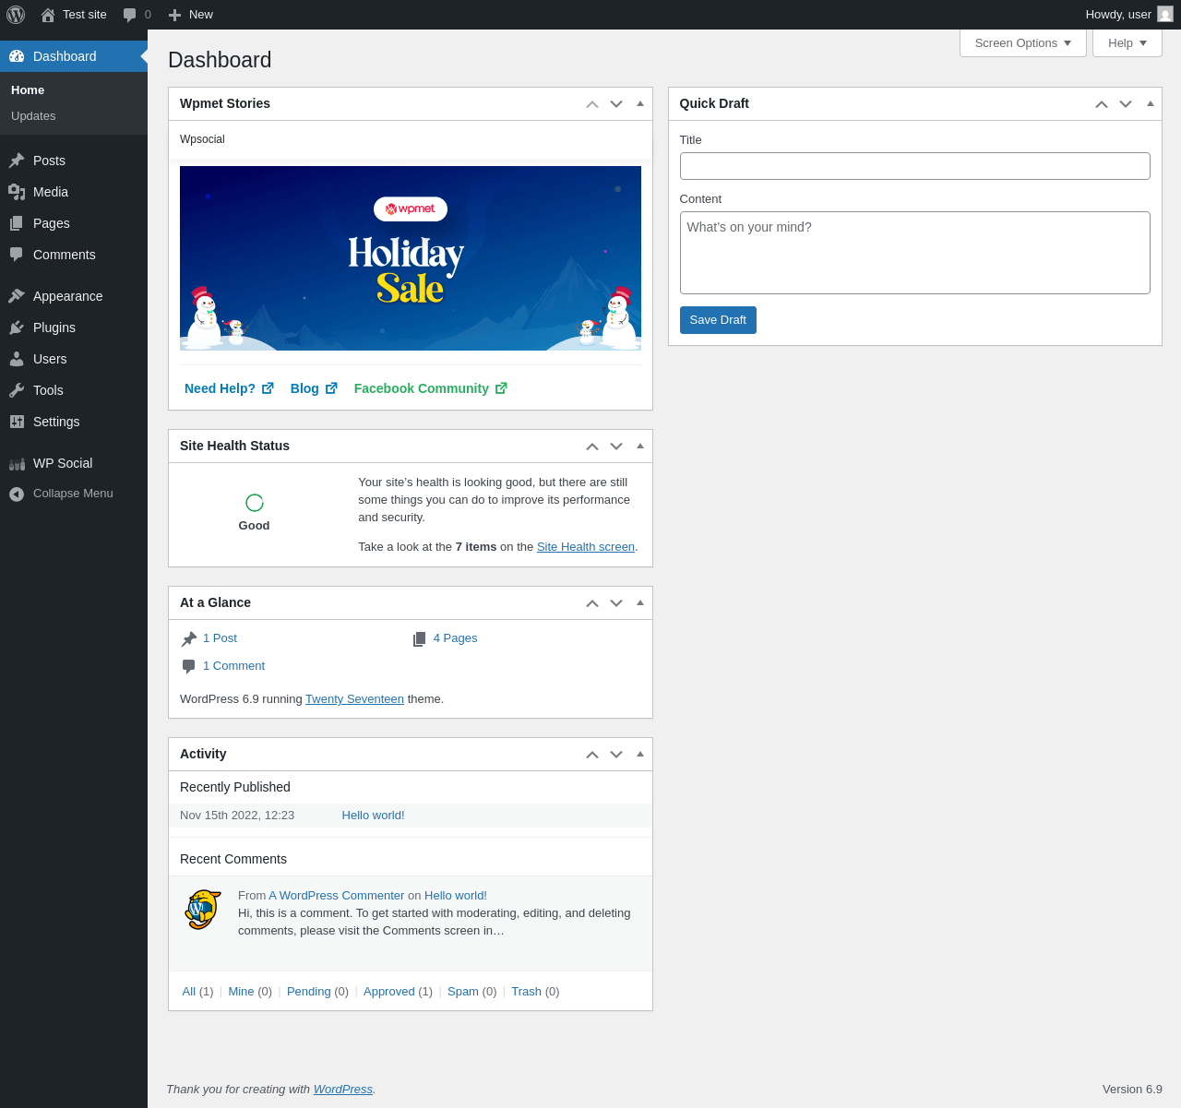Image resolution: width=1181 pixels, height=1108 pixels.
Task: Filter comments by Pending
Action: click(x=309, y=992)
